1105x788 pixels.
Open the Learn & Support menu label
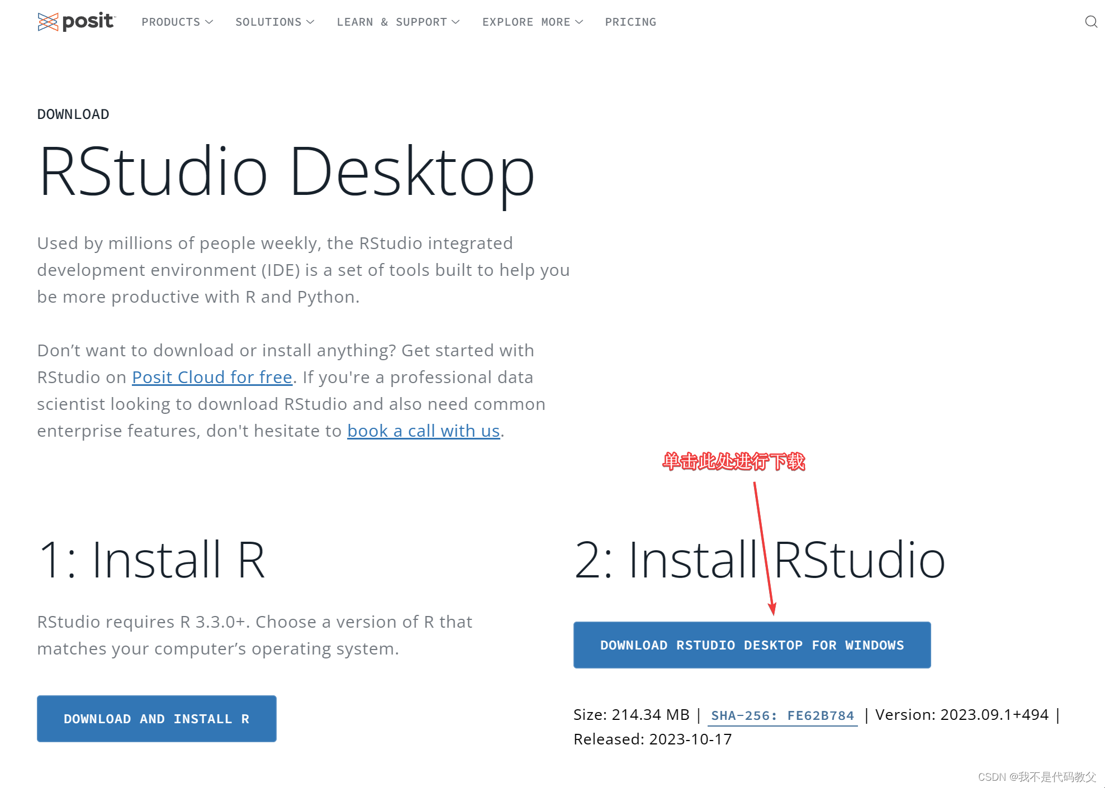391,22
